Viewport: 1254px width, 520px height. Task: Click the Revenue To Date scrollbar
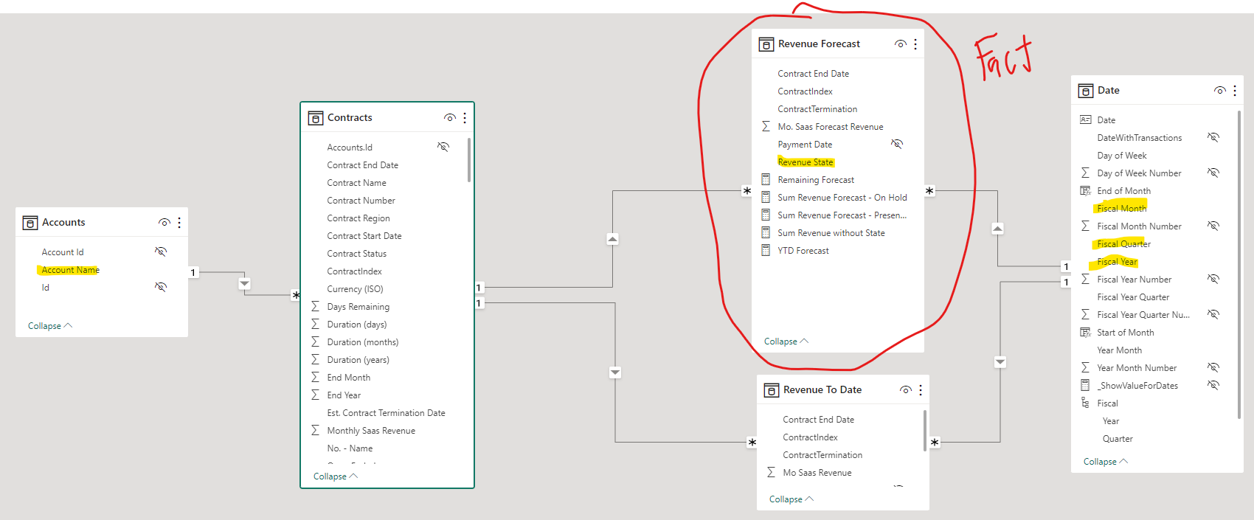(925, 430)
